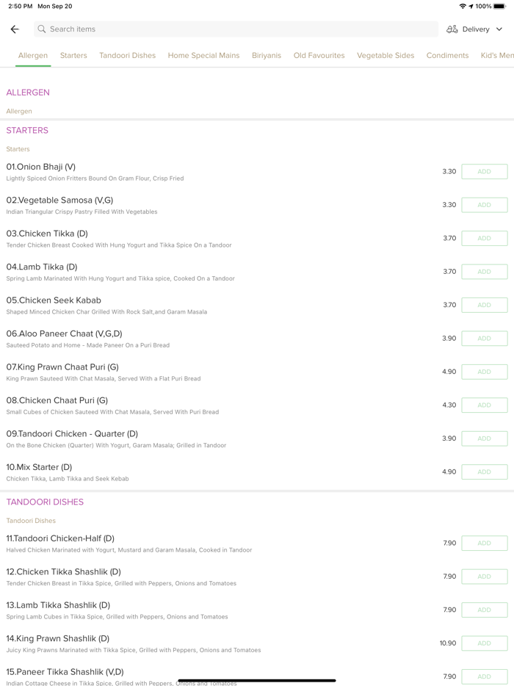Image resolution: width=514 pixels, height=686 pixels.
Task: Add Vegetable Samosa to the basket
Action: pyautogui.click(x=484, y=205)
